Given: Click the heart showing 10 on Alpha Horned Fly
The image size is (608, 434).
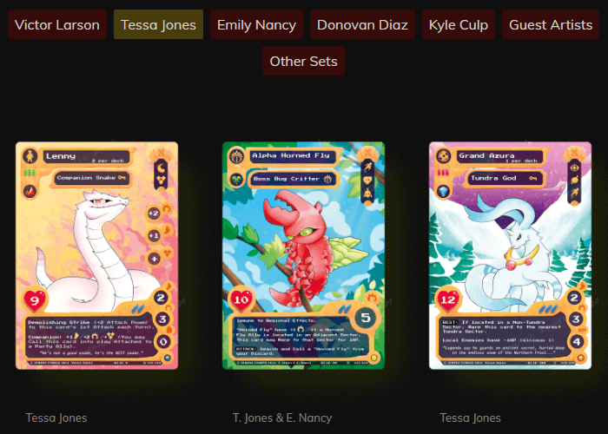Looking at the screenshot, I should 241,299.
